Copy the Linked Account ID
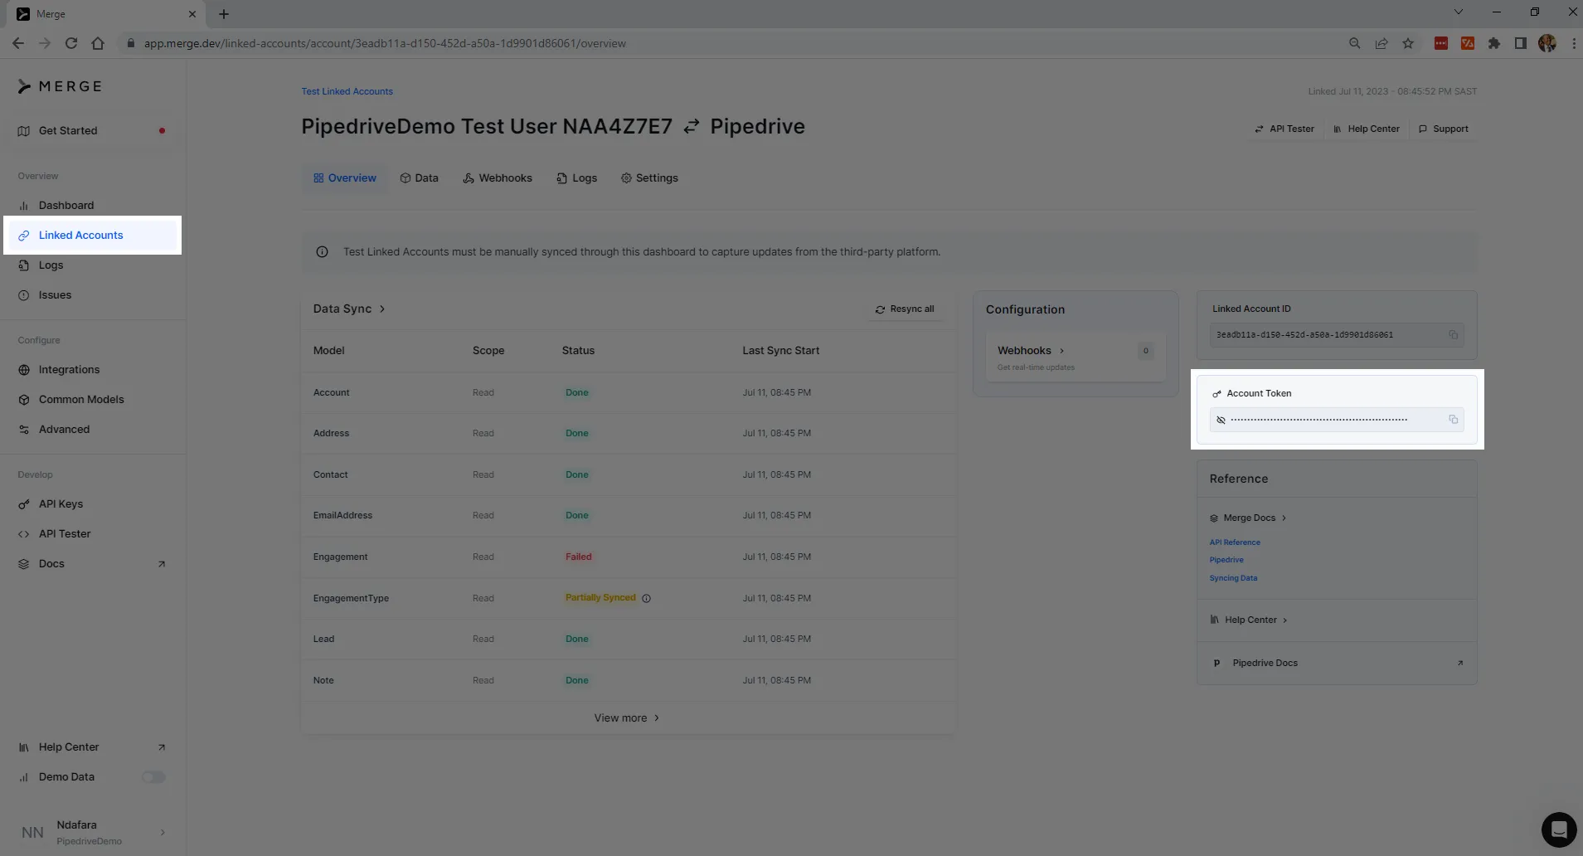Screen dimensions: 1583x856 click(x=1453, y=334)
